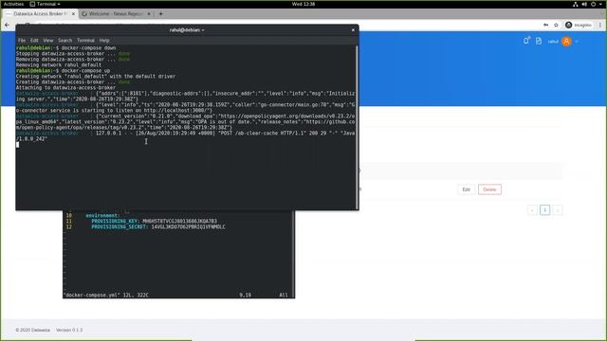This screenshot has height=341, width=607.
Task: Click the network icon in system tray
Action: pyautogui.click(x=576, y=4)
